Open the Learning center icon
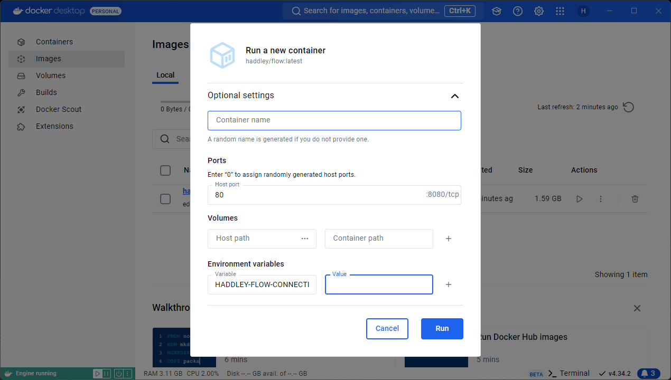The image size is (671, 380). (x=497, y=11)
